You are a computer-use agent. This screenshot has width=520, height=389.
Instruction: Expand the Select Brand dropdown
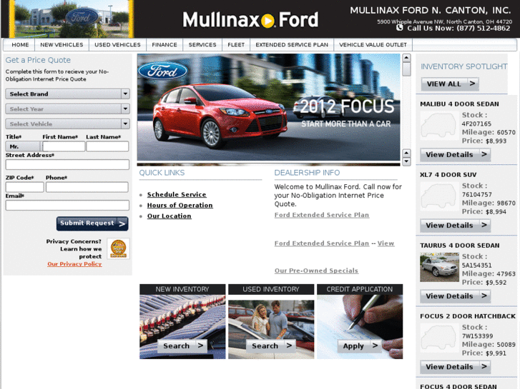coord(67,94)
